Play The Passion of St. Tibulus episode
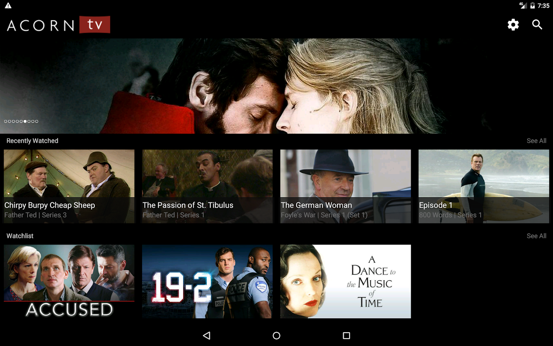Screen dimensions: 553x346 coord(207,186)
